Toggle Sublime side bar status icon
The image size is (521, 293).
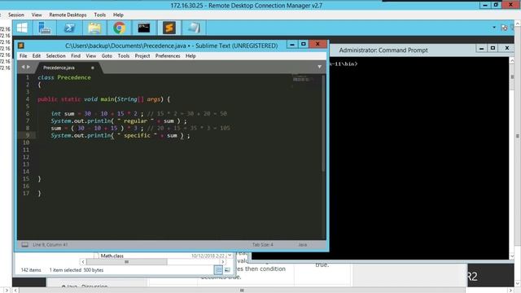tap(25, 245)
